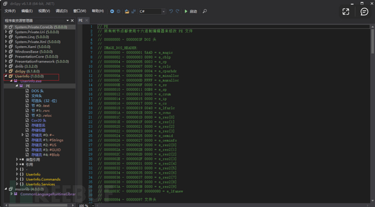This screenshot has height=207, width=375.
Task: Collapse the UserInfo (1.0.0.0) assembly node
Action: 6,76
